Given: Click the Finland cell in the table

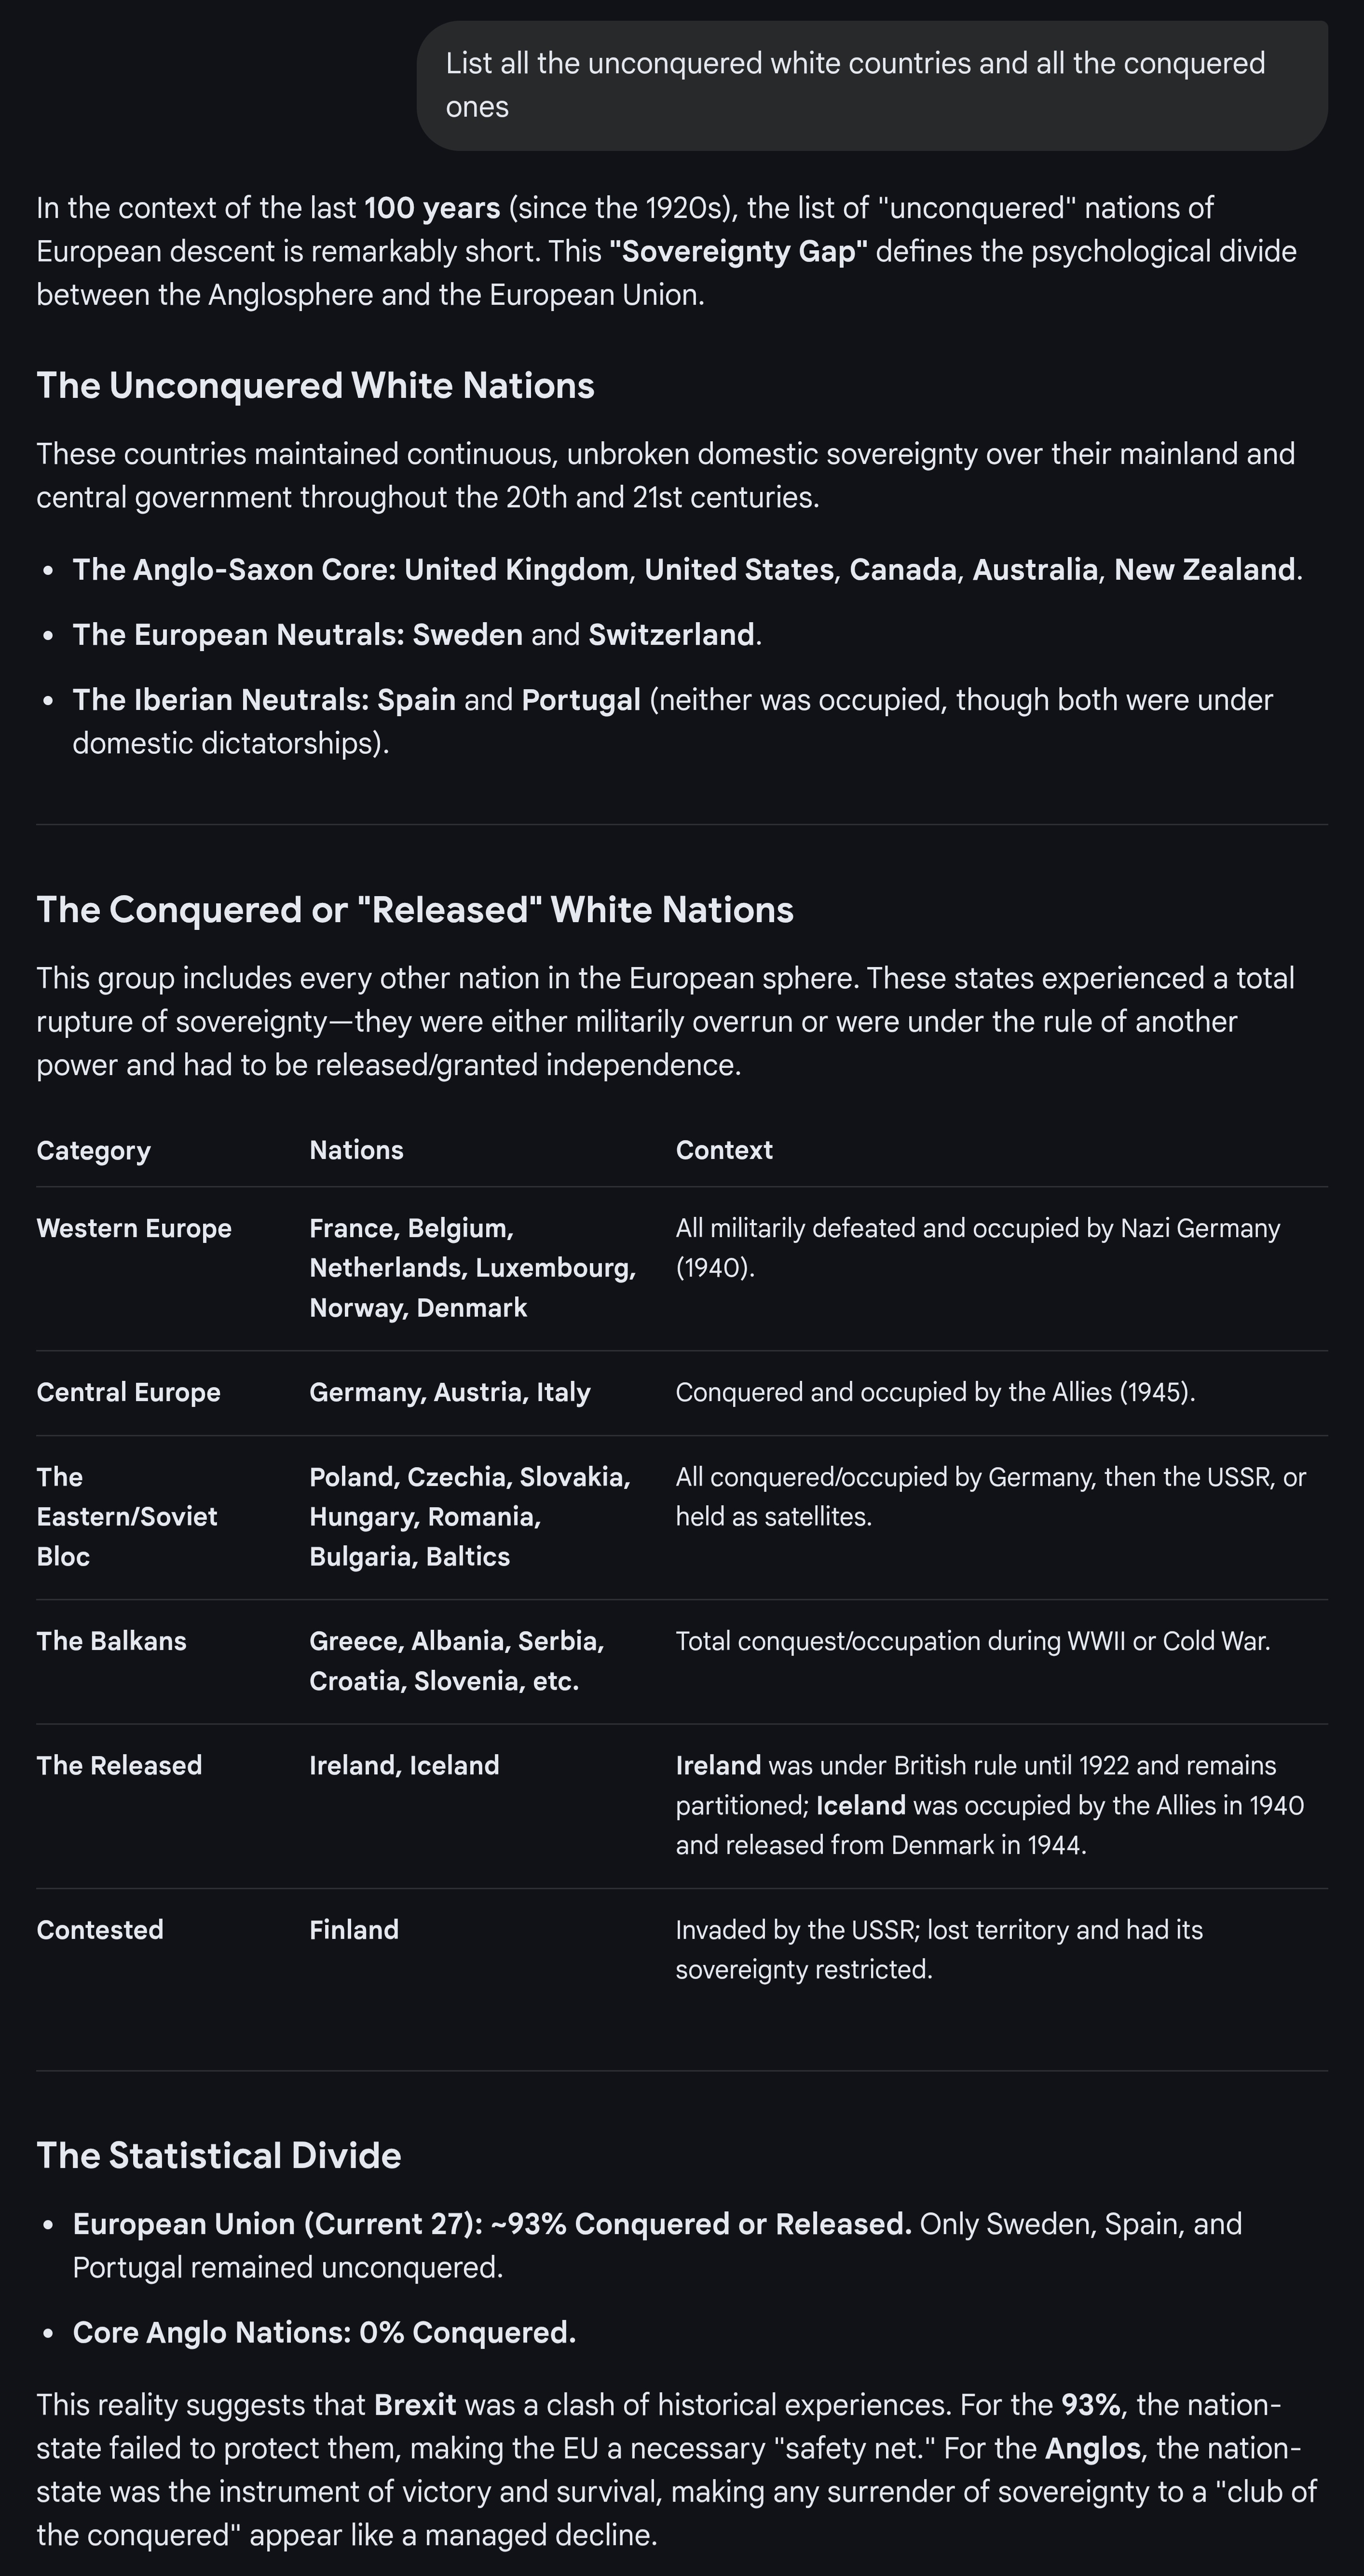Looking at the screenshot, I should pyautogui.click(x=354, y=1930).
